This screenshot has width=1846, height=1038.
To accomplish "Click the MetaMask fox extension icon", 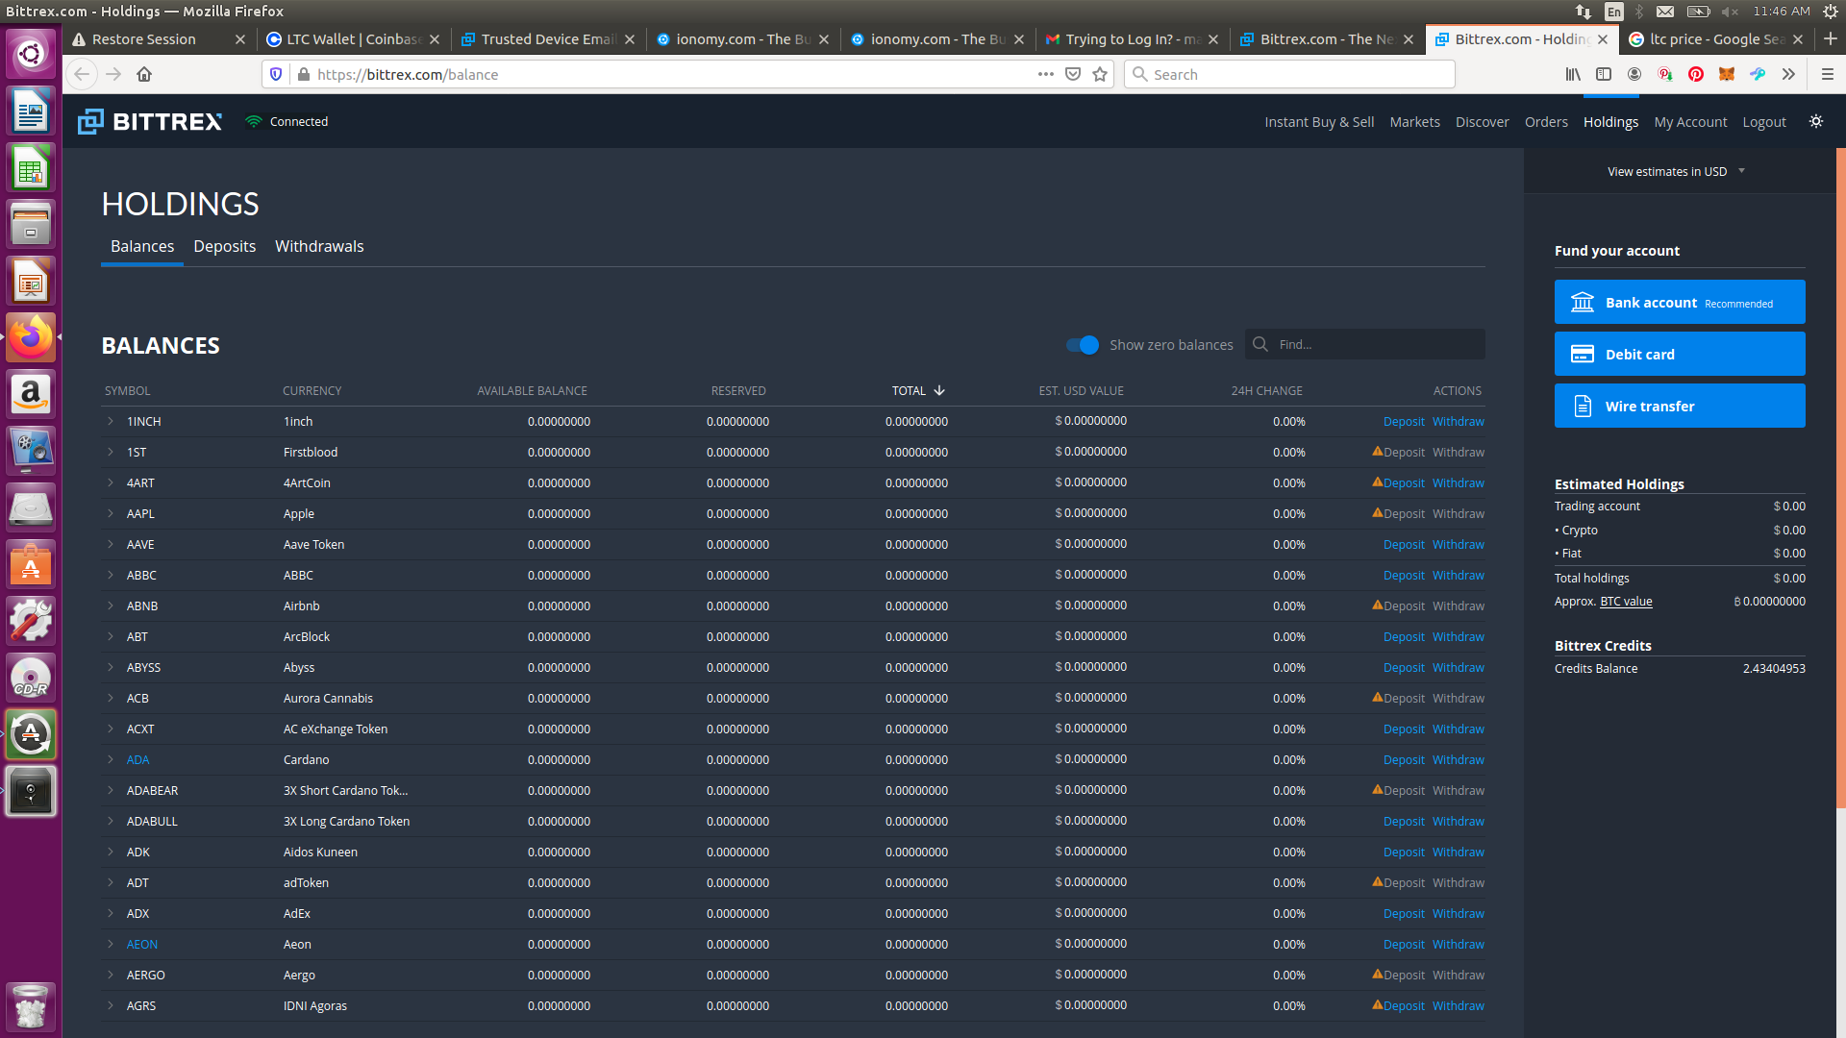I will pos(1726,74).
